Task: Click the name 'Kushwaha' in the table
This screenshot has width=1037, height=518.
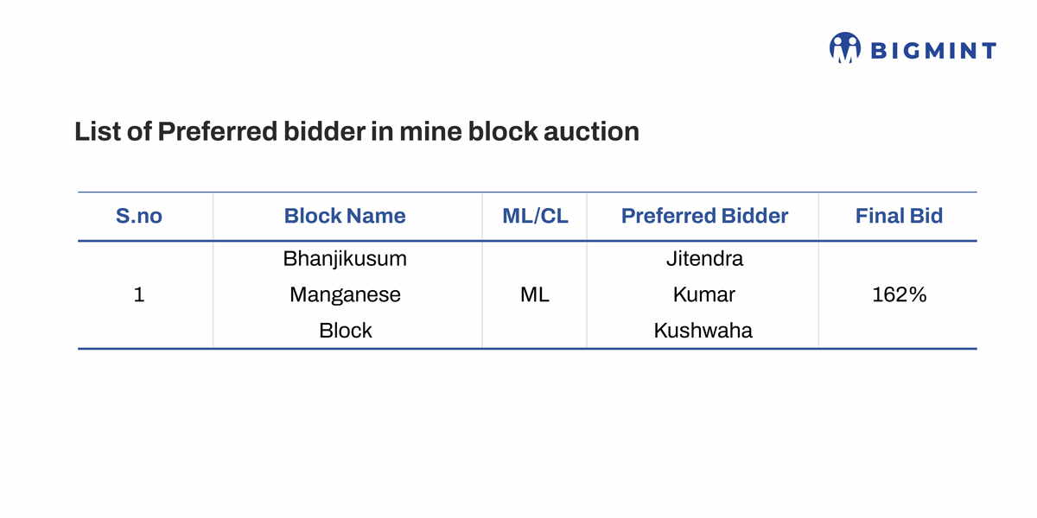Action: pos(703,331)
